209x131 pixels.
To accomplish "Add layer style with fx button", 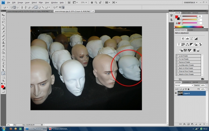I will (x=184, y=124).
